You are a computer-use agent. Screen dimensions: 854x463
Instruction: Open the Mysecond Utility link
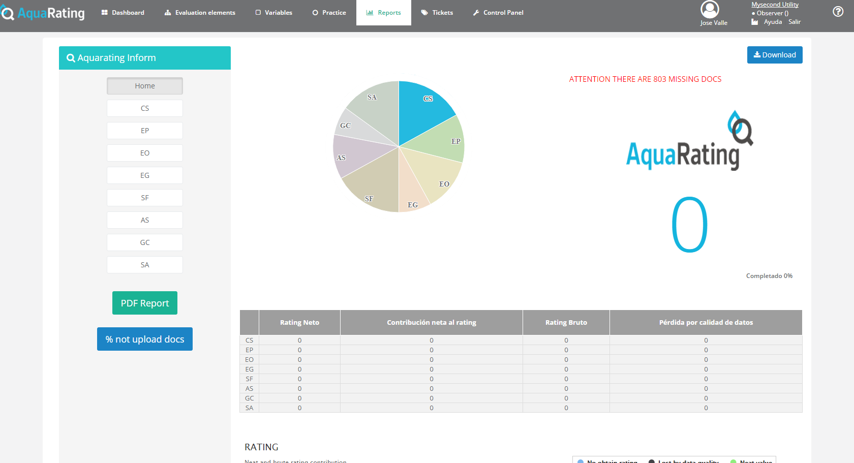(775, 5)
